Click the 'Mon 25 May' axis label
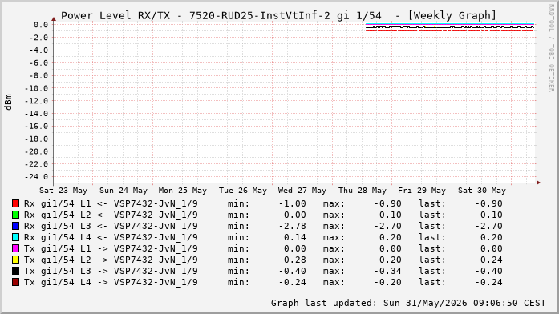The width and height of the screenshot is (559, 314). pyautogui.click(x=183, y=191)
